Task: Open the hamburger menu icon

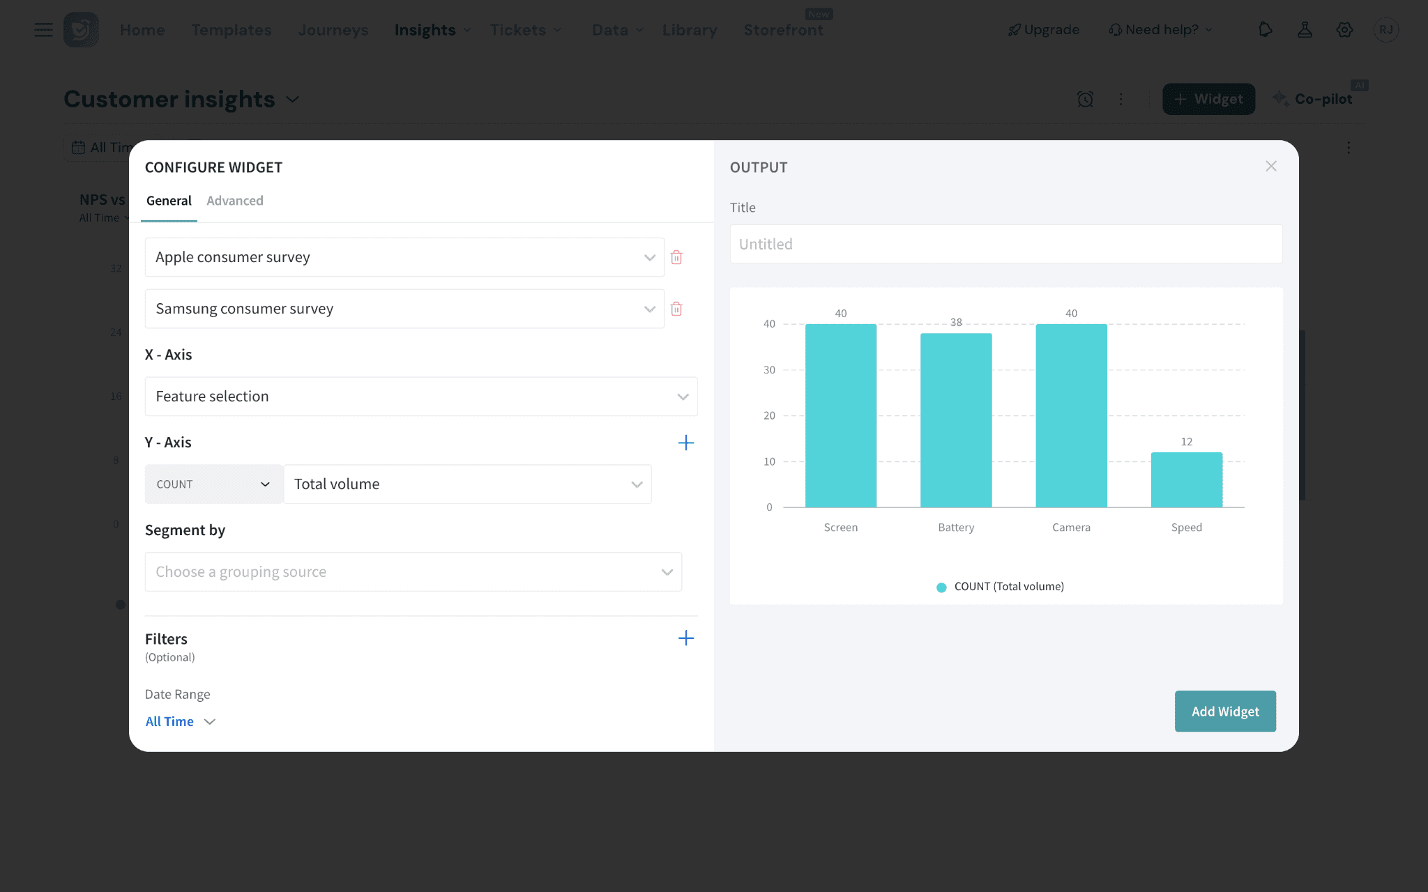Action: [43, 29]
